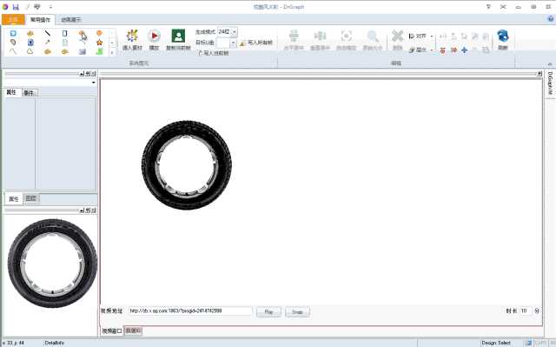Image resolution: width=556 pixels, height=347 pixels.
Task: Expand the shape gallery more arrow
Action: coord(112,52)
